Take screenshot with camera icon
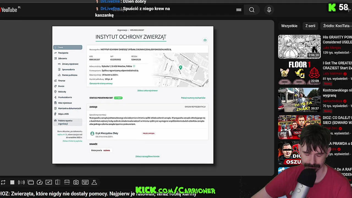The width and height of the screenshot is (352, 198). coord(76,182)
